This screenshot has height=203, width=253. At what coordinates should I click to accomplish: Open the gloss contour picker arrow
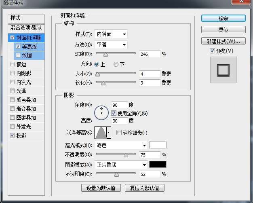[x=108, y=132]
